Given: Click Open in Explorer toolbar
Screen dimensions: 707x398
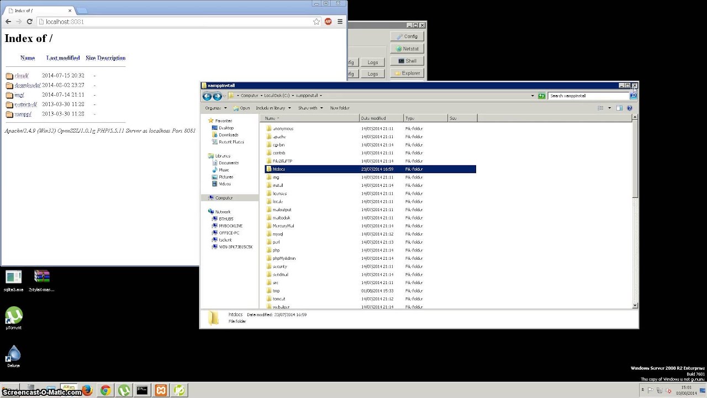Looking at the screenshot, I should [x=242, y=108].
